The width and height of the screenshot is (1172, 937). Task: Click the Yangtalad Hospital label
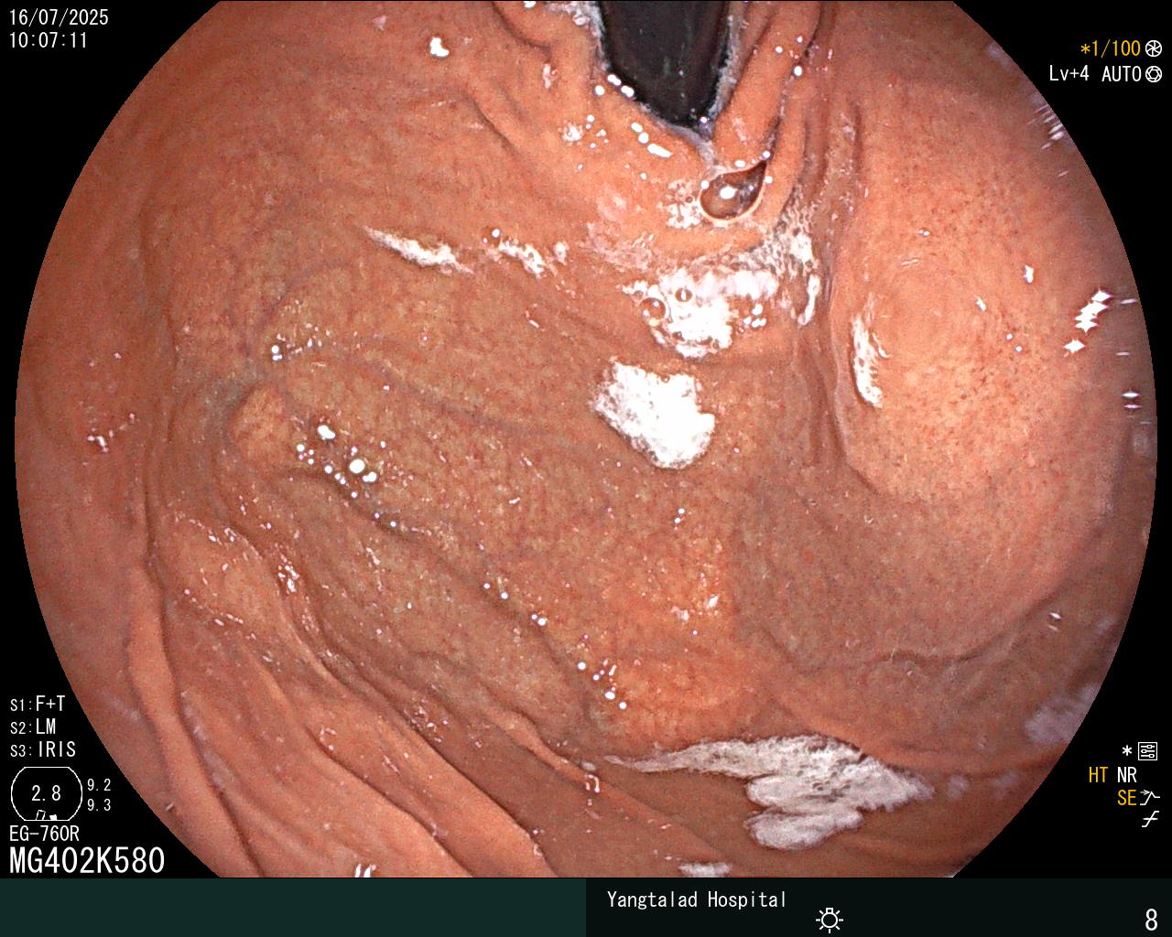(x=697, y=899)
